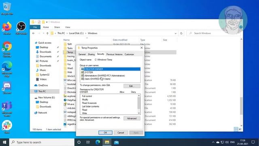
Task: Open Cortana circle on the taskbar
Action: [79, 142]
